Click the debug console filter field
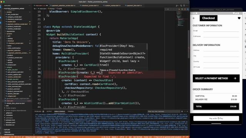This screenshot has width=246, height=138. [x=164, y=112]
